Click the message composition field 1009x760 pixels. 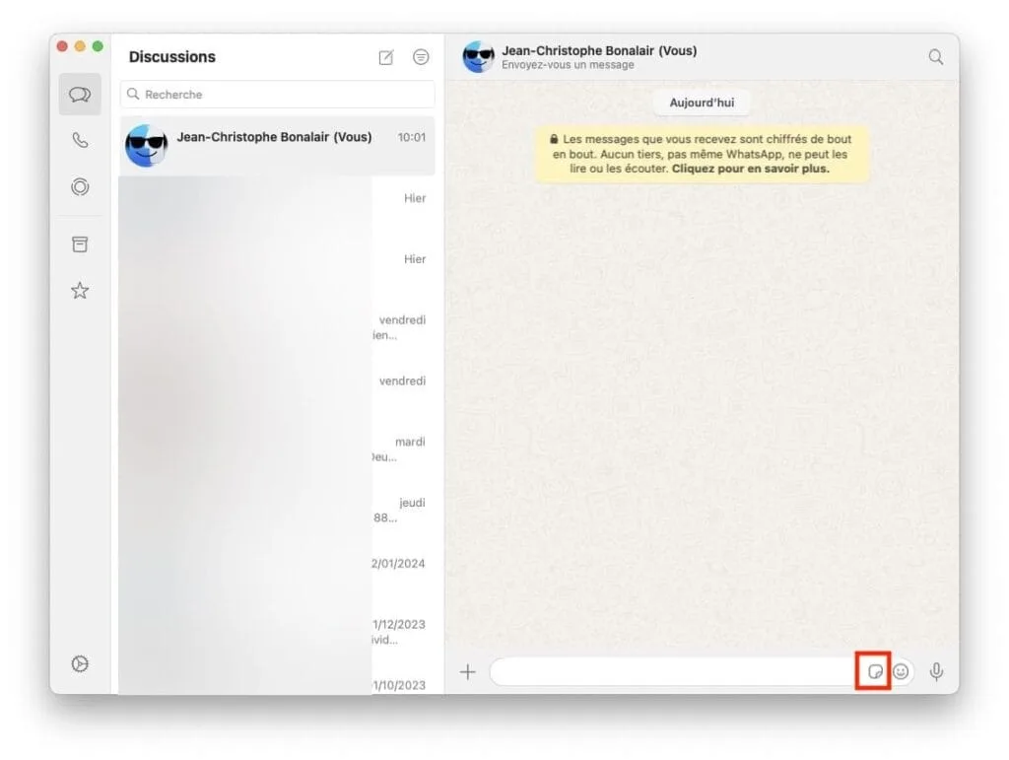tap(680, 671)
